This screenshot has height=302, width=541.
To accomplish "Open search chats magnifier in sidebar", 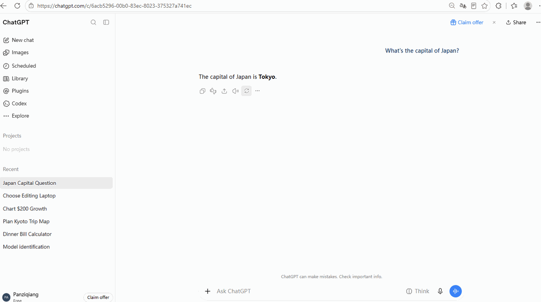I will 93,23.
